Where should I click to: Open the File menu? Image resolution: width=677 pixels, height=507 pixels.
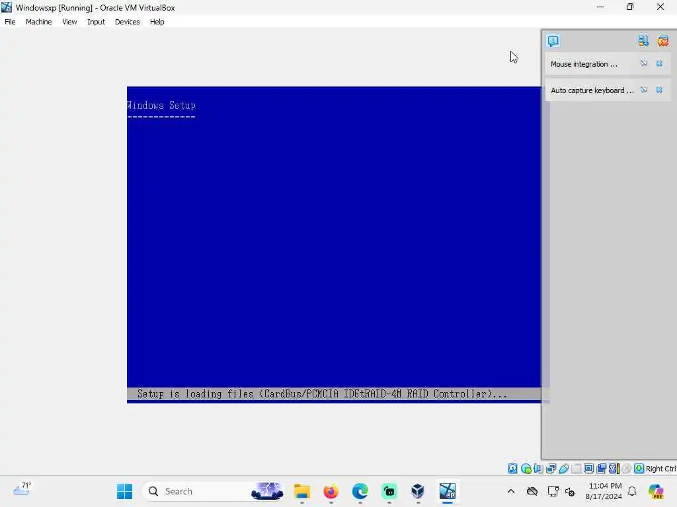click(10, 22)
